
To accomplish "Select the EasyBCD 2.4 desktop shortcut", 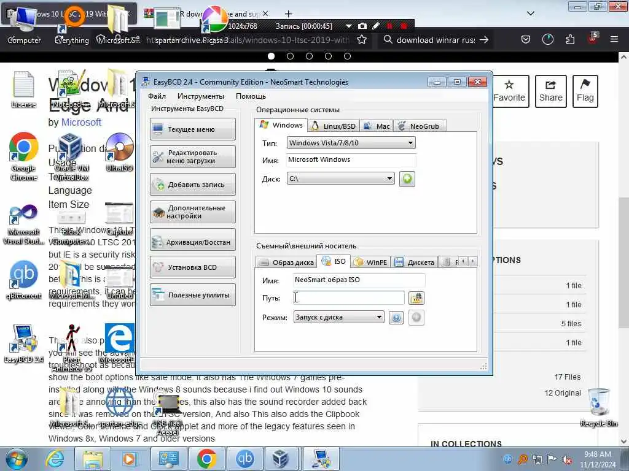I will click(24, 343).
